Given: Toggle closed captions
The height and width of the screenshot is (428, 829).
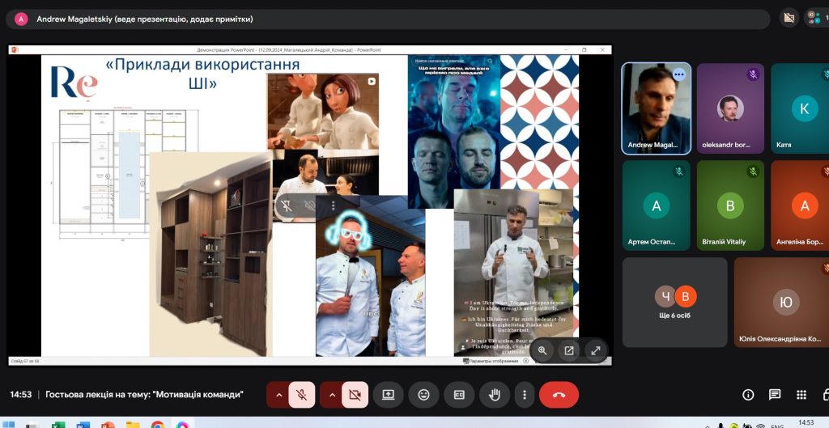Looking at the screenshot, I should point(459,395).
